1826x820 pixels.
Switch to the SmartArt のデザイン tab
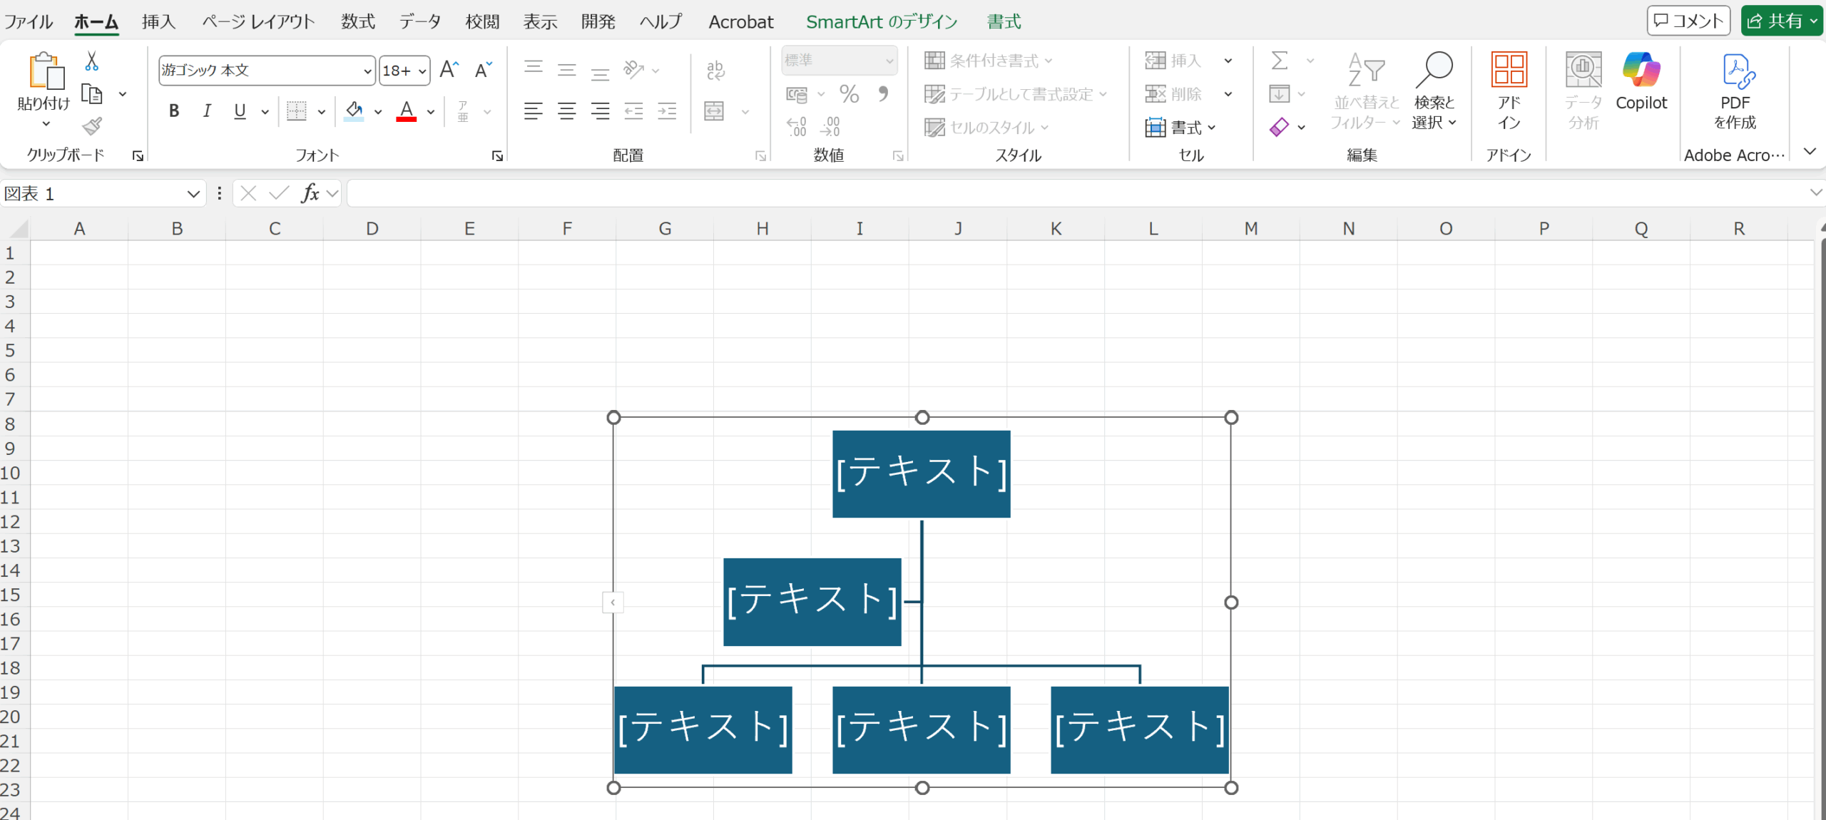(x=882, y=21)
